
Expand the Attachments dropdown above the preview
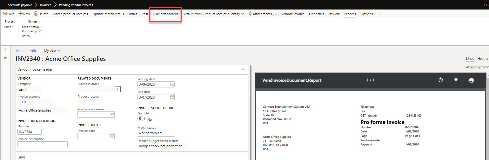[x=477, y=67]
